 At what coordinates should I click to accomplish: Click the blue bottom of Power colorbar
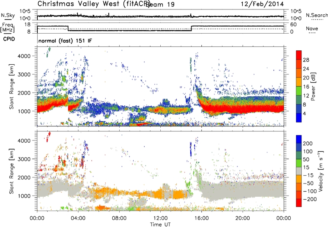pos(299,118)
